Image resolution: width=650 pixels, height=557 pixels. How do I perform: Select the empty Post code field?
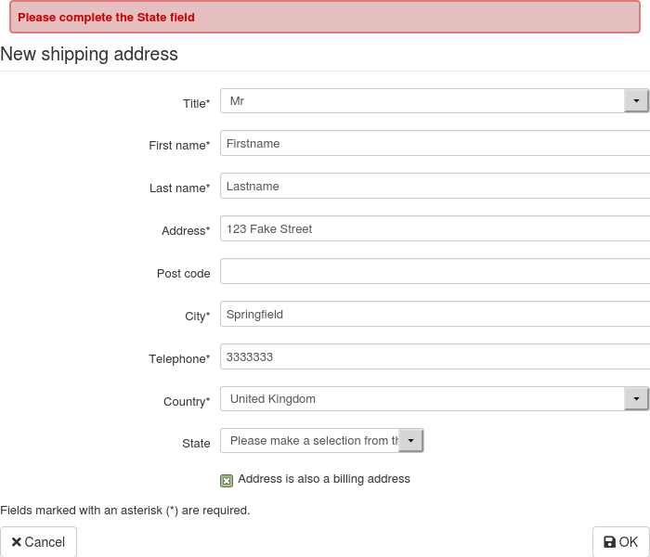point(435,272)
